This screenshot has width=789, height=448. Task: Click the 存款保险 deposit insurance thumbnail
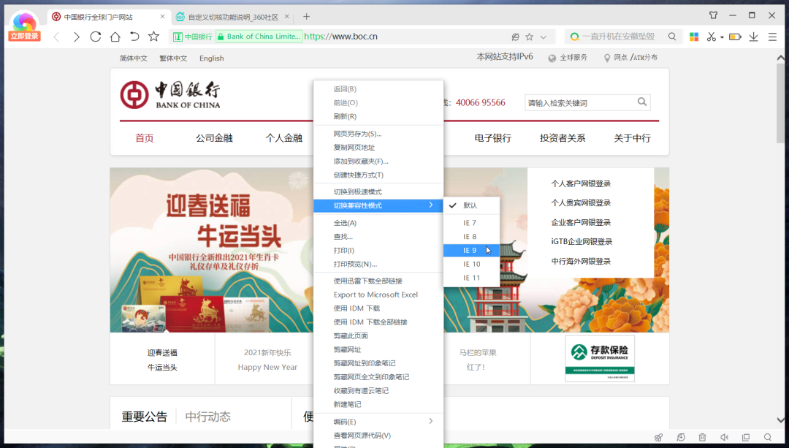(600, 358)
